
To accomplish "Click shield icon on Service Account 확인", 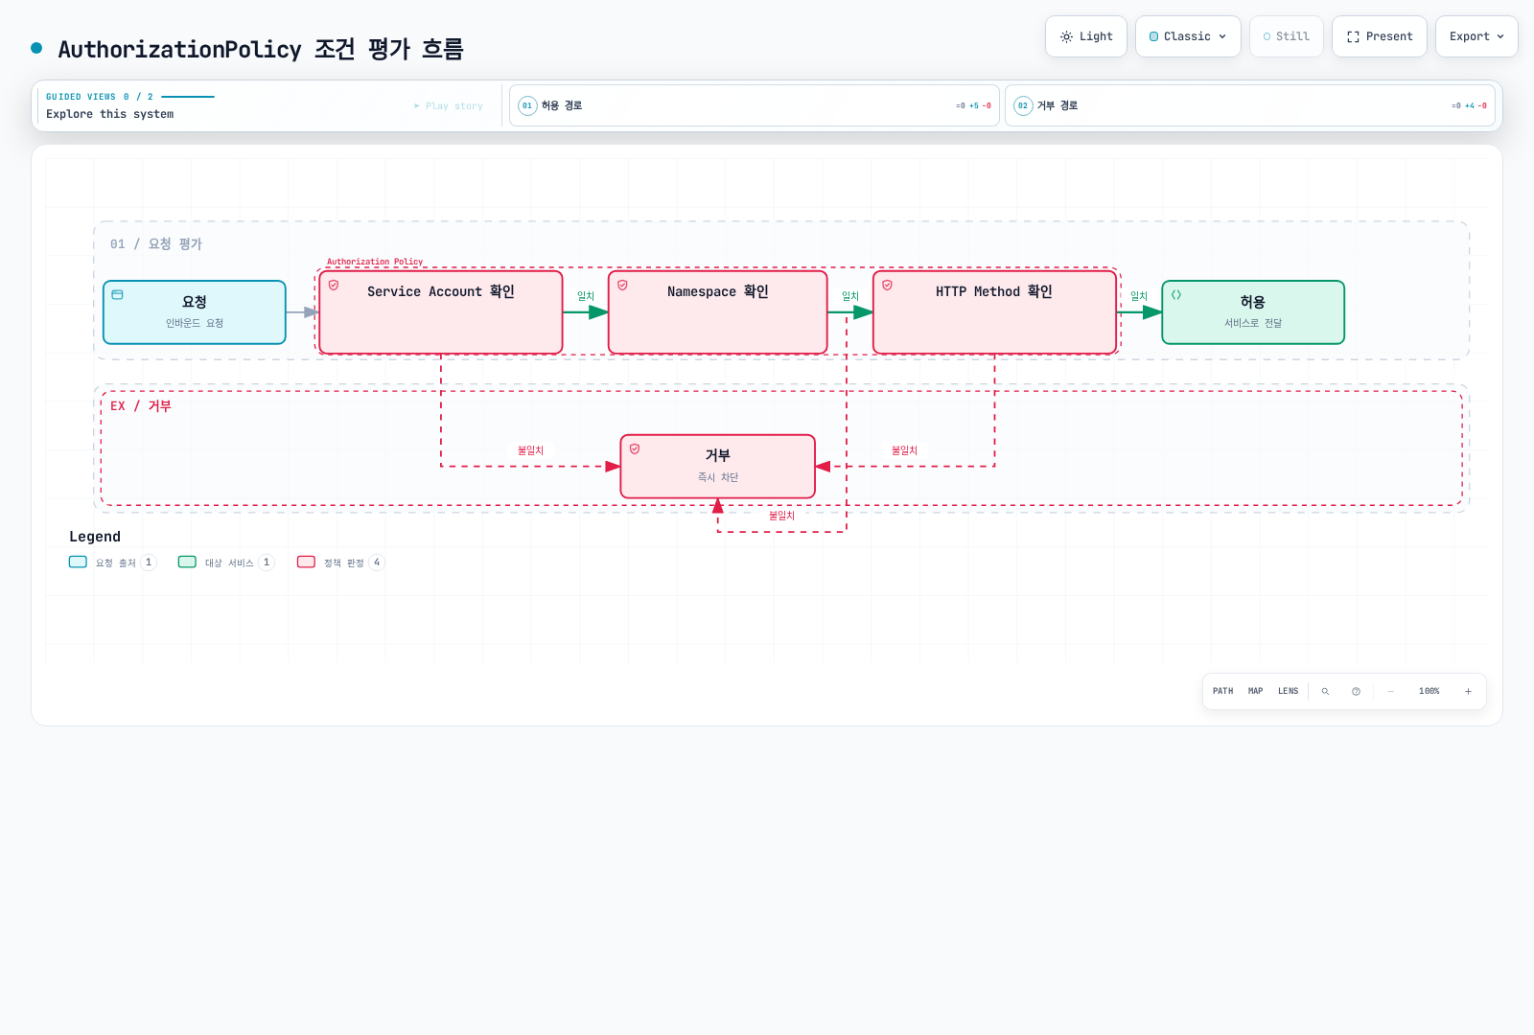I will (x=334, y=286).
